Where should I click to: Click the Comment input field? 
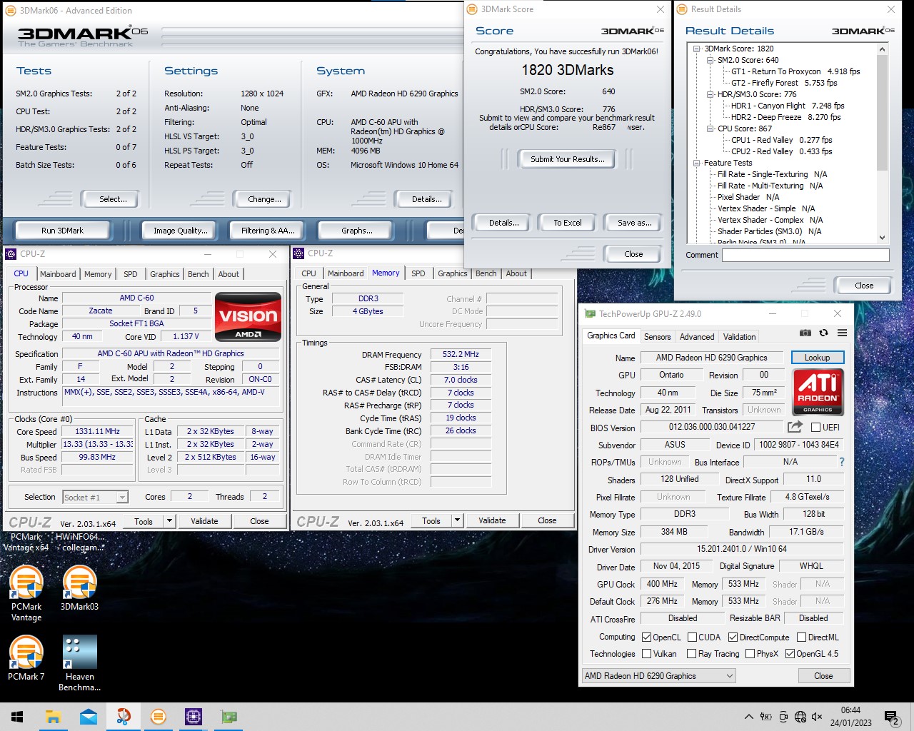tap(805, 255)
